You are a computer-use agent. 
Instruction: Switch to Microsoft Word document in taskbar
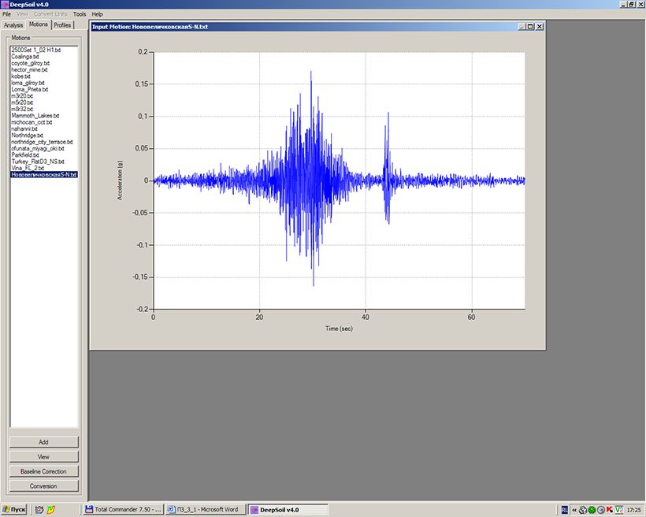tap(207, 510)
